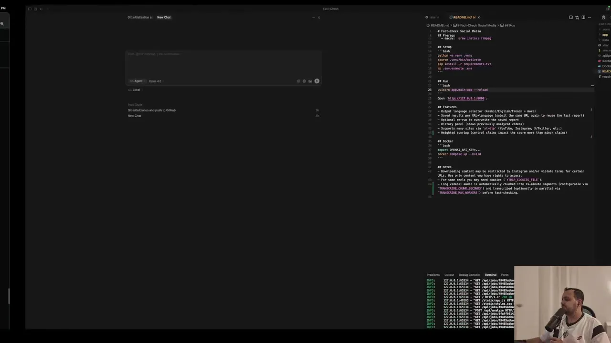This screenshot has width=611, height=343.
Task: Click the @ mention context icon
Action: point(299,81)
